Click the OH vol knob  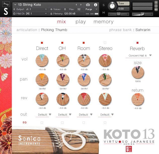pyautogui.click(x=63, y=60)
